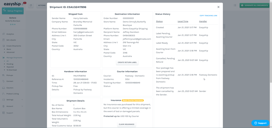Copy the tracking link
The width and height of the screenshot is (272, 128).
[x=208, y=16]
